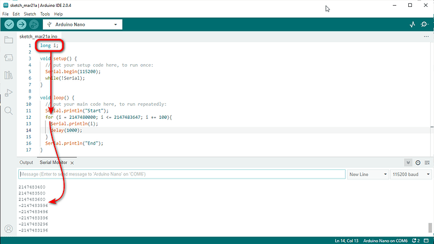434x244 pixels.
Task: Open the Sketch menu
Action: 30,14
